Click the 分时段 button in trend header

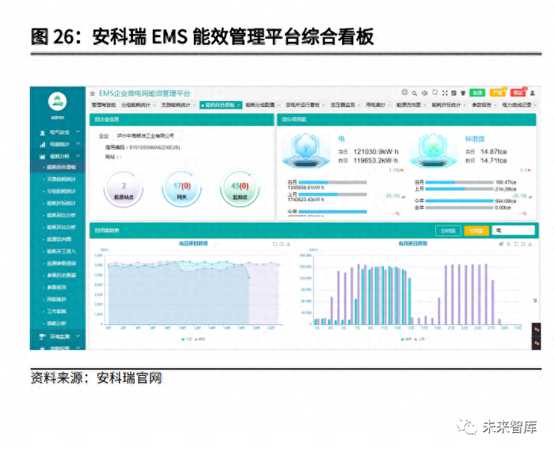(448, 230)
